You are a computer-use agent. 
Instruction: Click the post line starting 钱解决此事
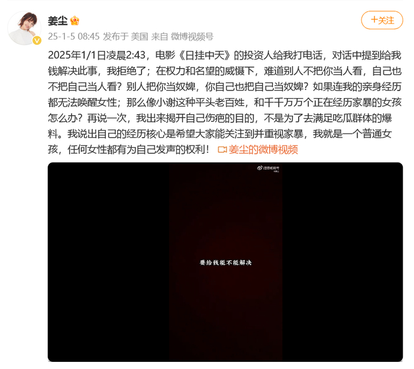(225, 71)
